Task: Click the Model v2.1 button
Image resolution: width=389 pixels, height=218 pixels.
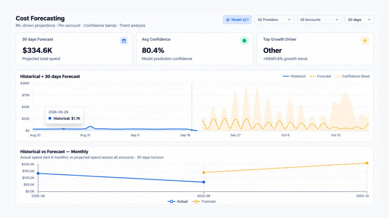Action: [x=237, y=20]
